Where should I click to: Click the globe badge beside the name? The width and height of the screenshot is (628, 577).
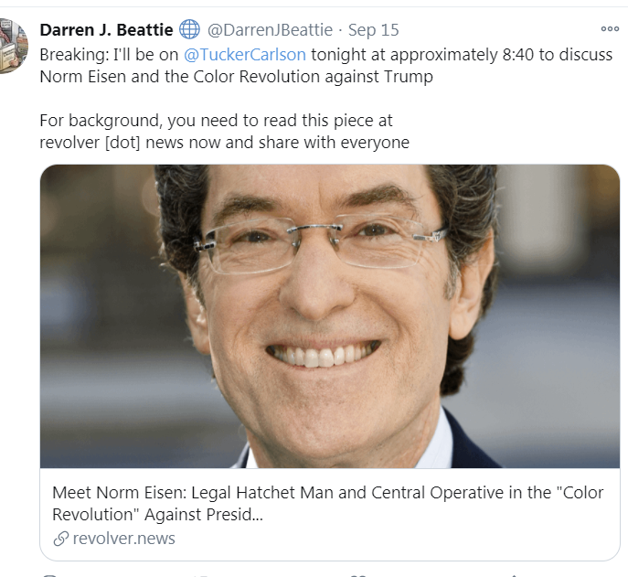[189, 29]
